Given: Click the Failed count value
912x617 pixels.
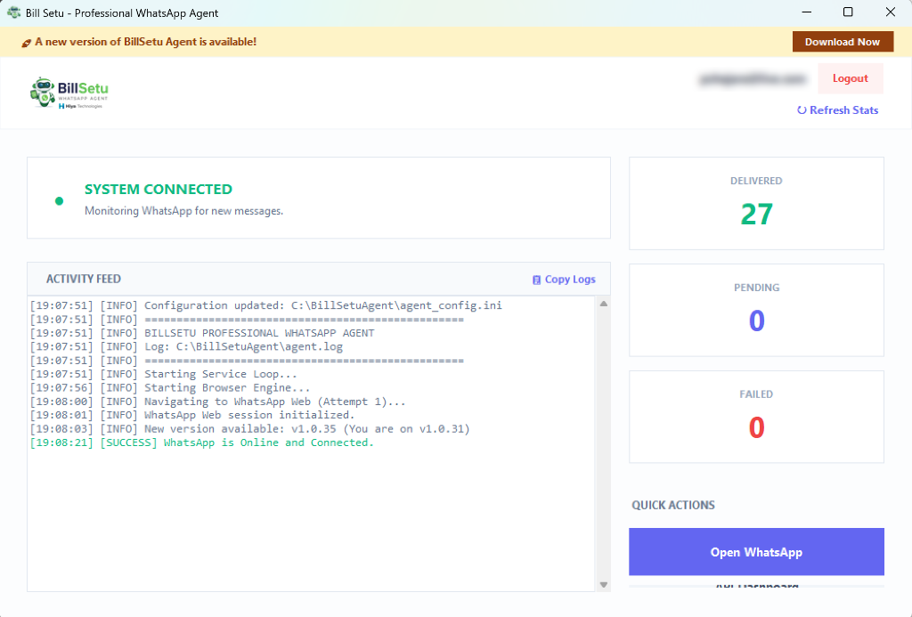Looking at the screenshot, I should 756,427.
